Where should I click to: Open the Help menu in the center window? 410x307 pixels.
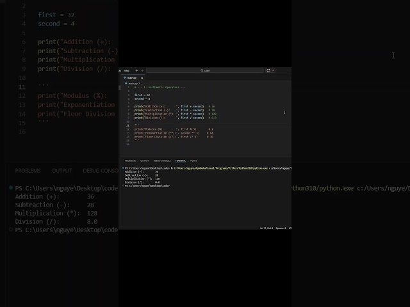[127, 71]
